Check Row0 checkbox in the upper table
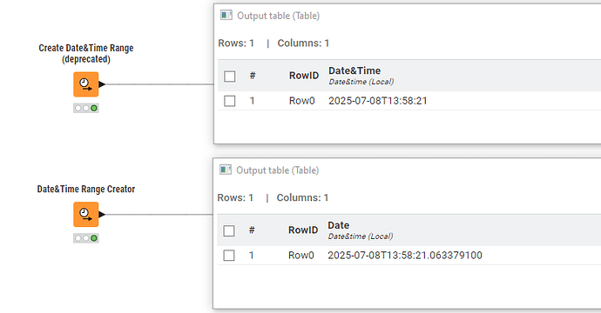 coord(230,101)
